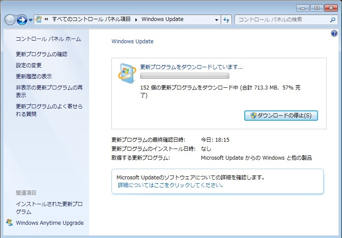This screenshot has width=342, height=238.
Task: Minimize the Windows Update window
Action: pyautogui.click(x=303, y=8)
